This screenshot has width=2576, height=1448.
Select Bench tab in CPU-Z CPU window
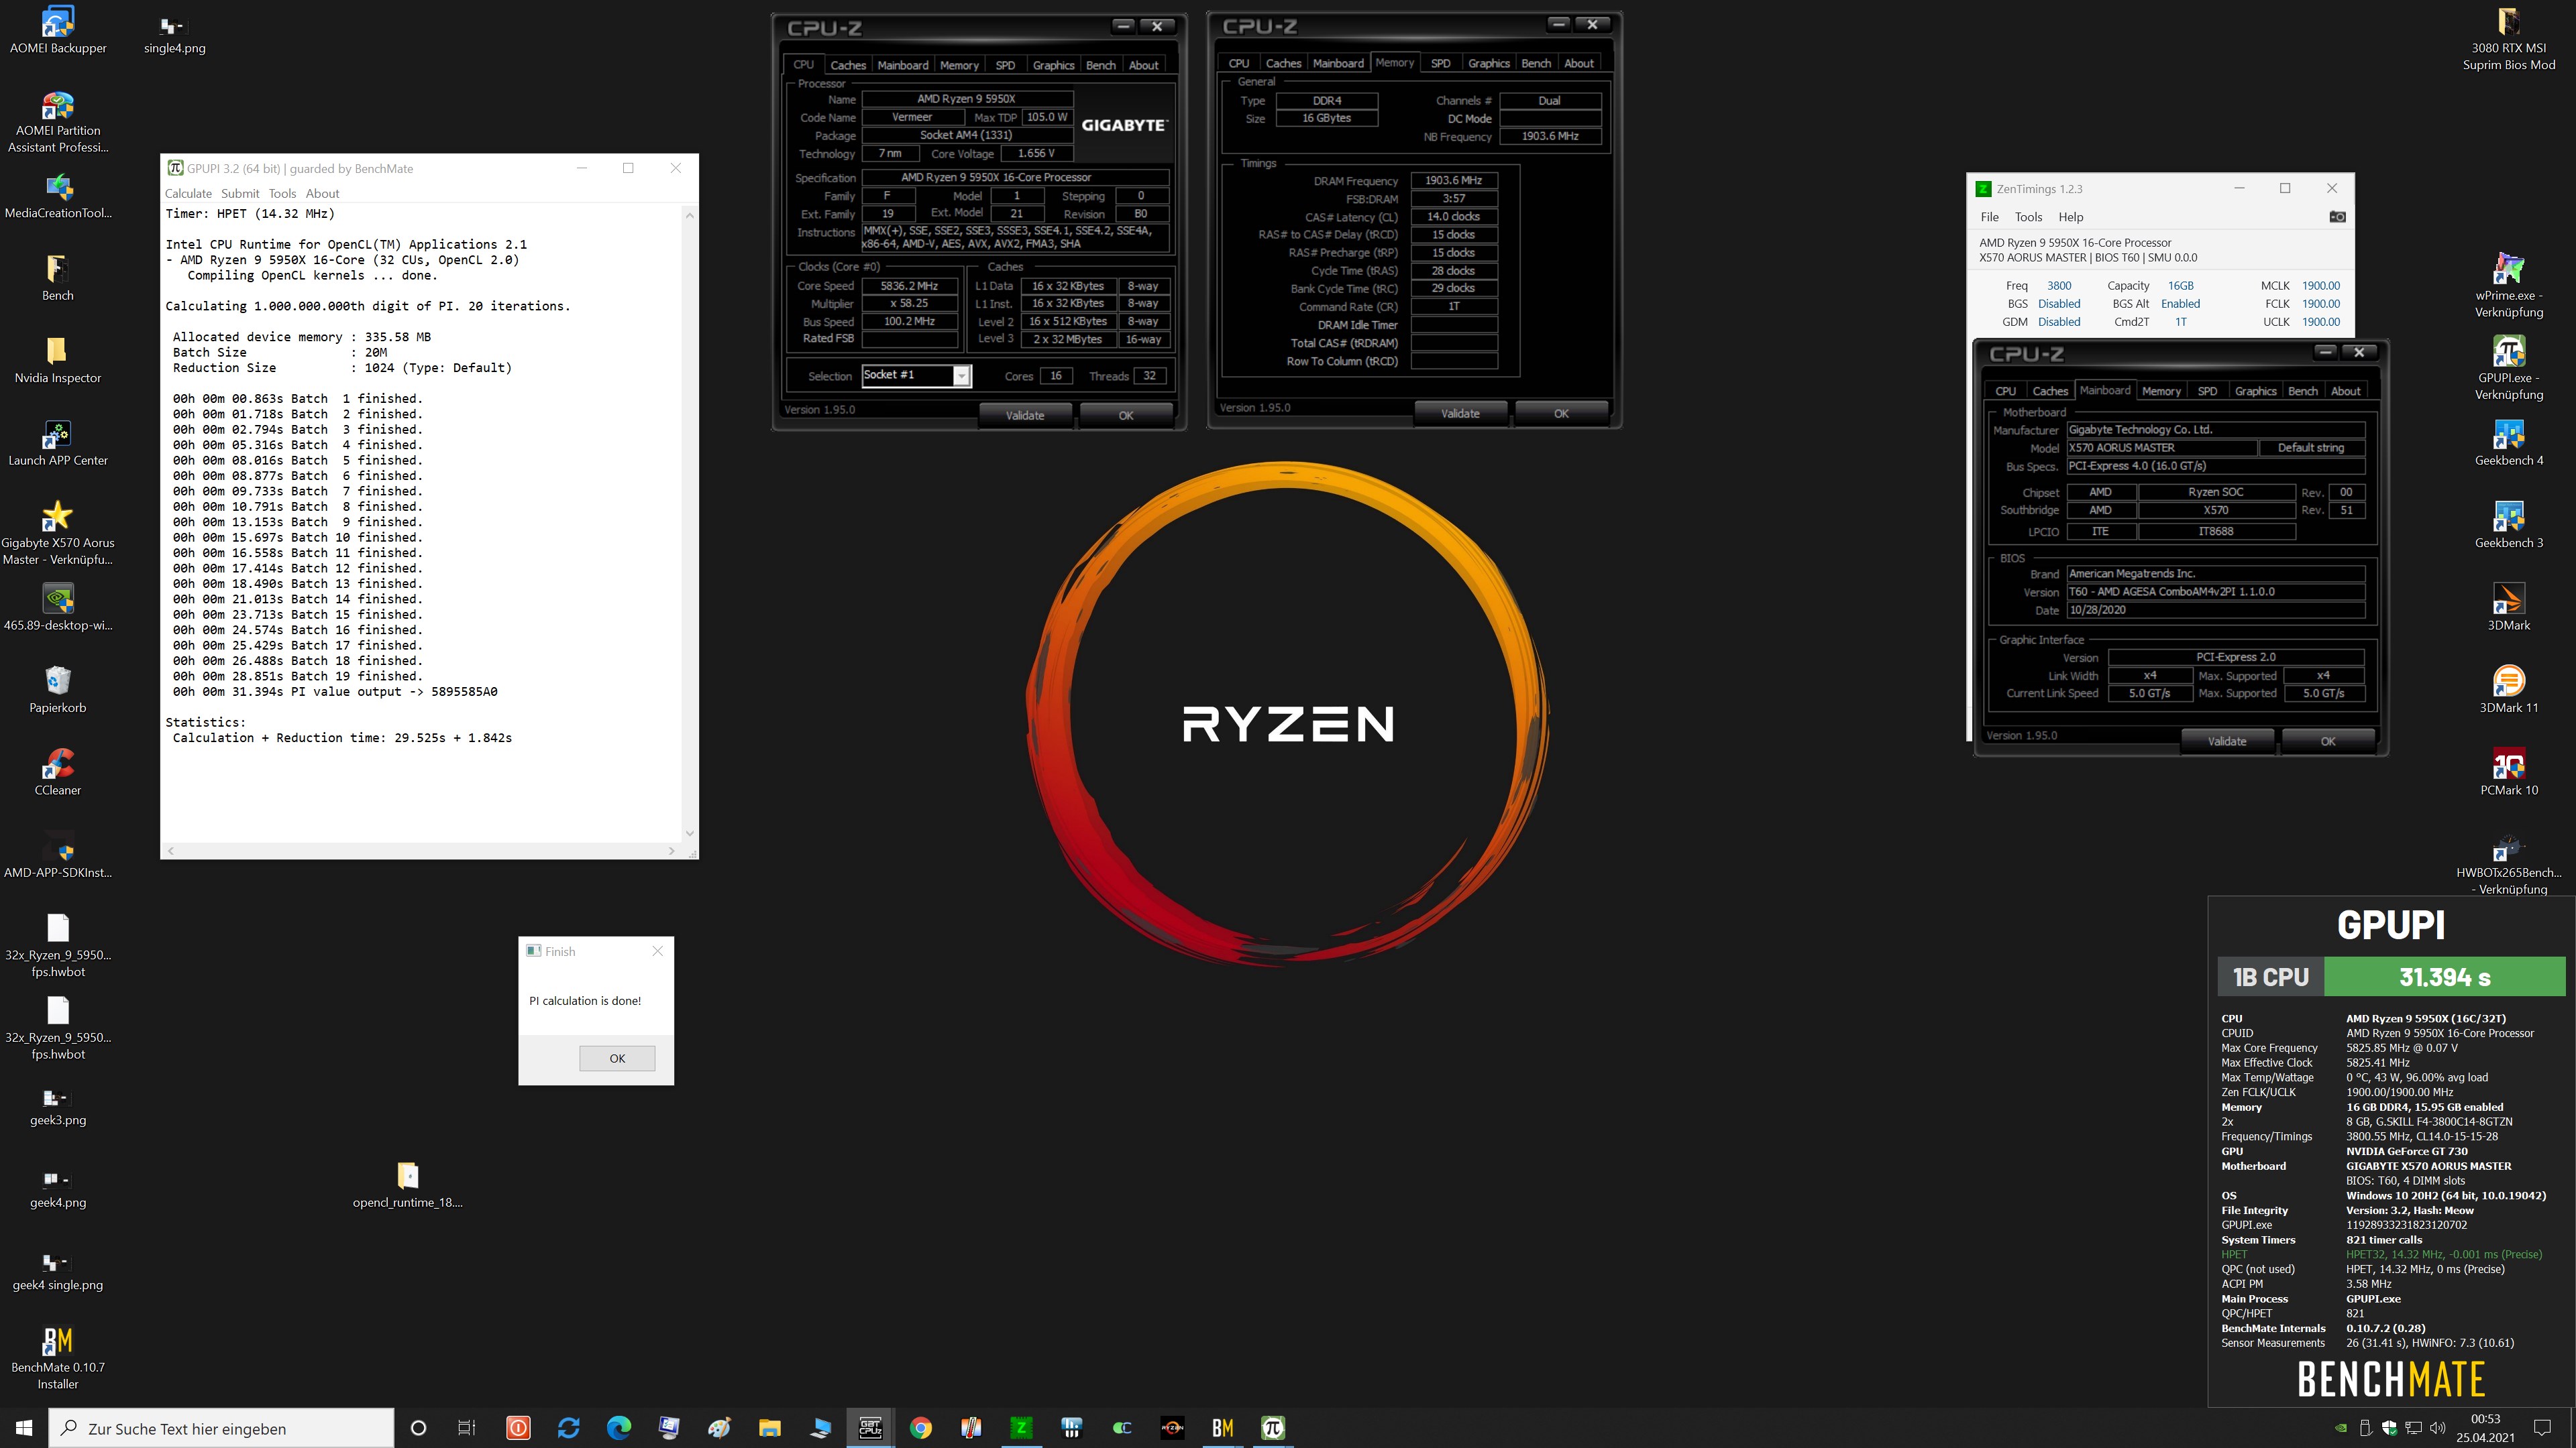pyautogui.click(x=1100, y=65)
